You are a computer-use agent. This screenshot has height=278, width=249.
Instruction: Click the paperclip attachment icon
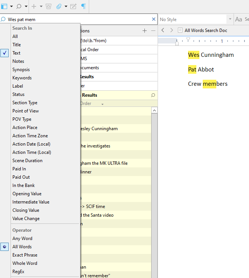(x=59, y=6)
